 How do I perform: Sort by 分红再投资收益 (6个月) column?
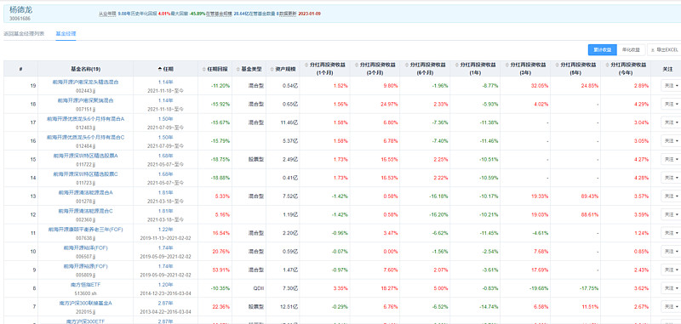click(x=425, y=68)
